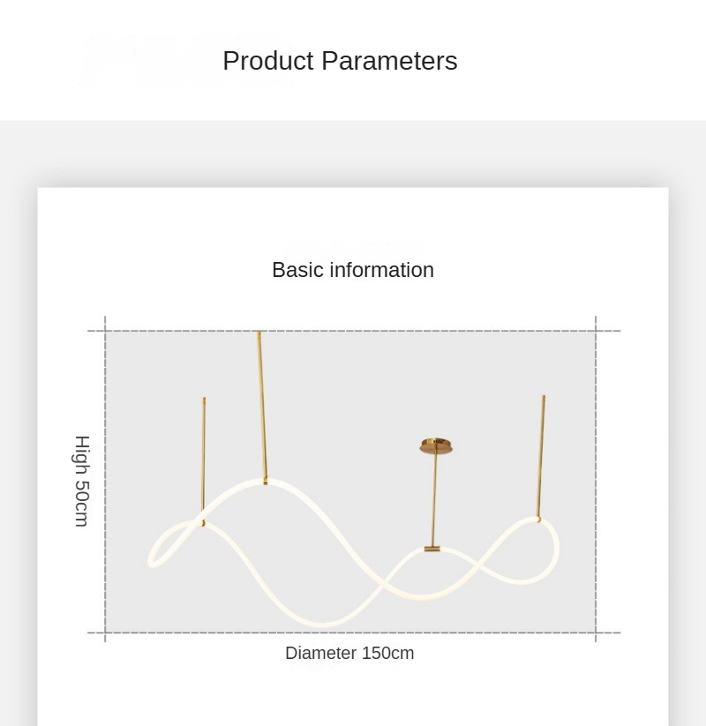Image resolution: width=706 pixels, height=726 pixels.
Task: Click the top horizontal dashed dimension line
Action: 353,331
